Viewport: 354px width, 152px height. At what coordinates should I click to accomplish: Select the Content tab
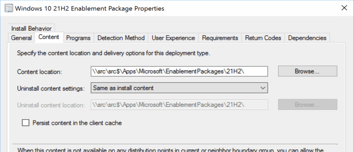tap(49, 37)
